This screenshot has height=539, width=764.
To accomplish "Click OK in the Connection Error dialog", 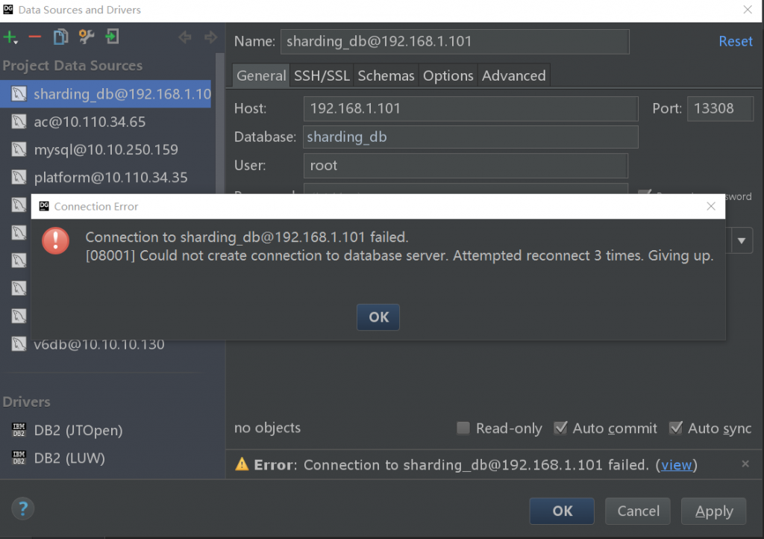I will click(378, 317).
